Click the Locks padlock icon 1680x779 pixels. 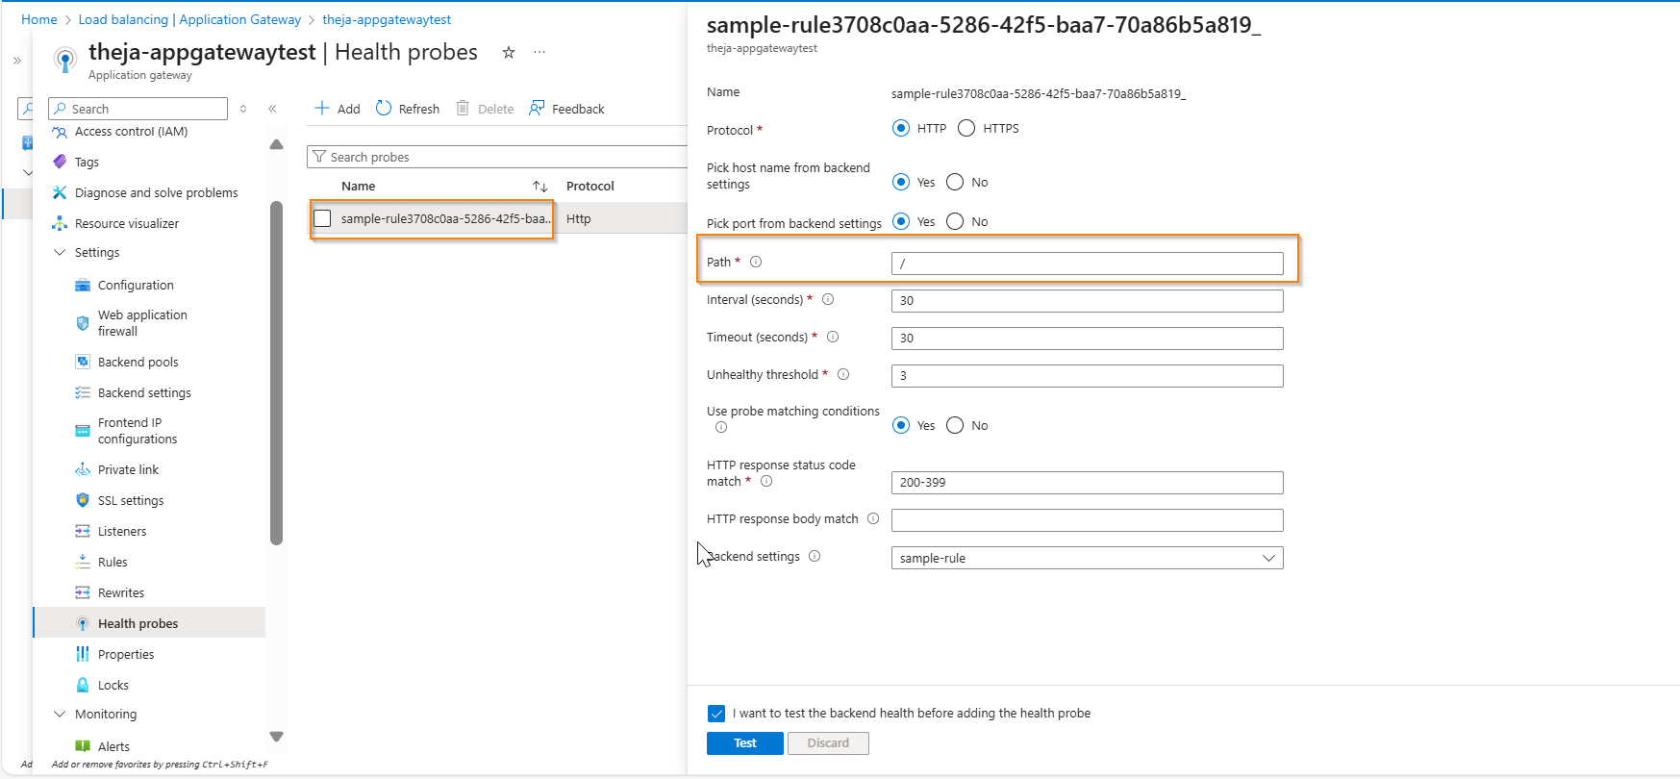pos(83,686)
